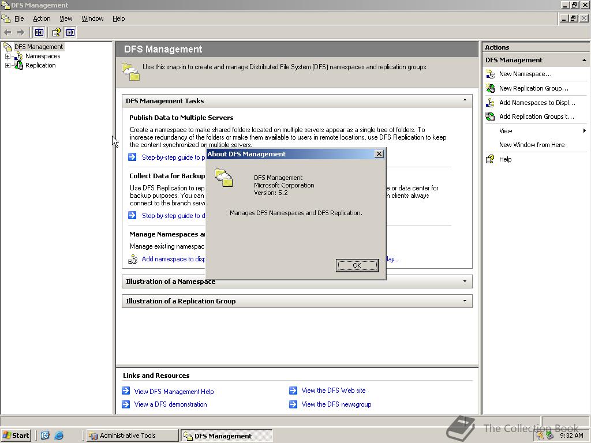The image size is (591, 443).
Task: Click the Start button
Action: (x=16, y=436)
